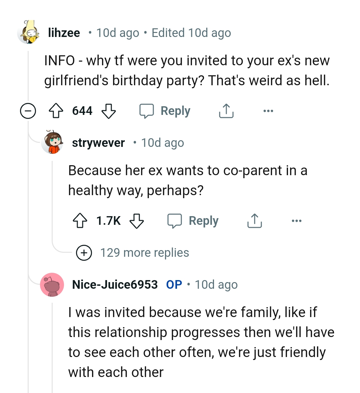Open Nice-Juice6953's profile avatar
This screenshot has height=393, width=360.
coord(52,284)
